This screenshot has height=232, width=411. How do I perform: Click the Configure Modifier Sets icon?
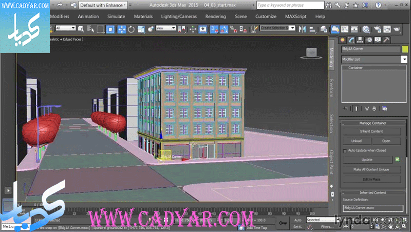(385, 108)
